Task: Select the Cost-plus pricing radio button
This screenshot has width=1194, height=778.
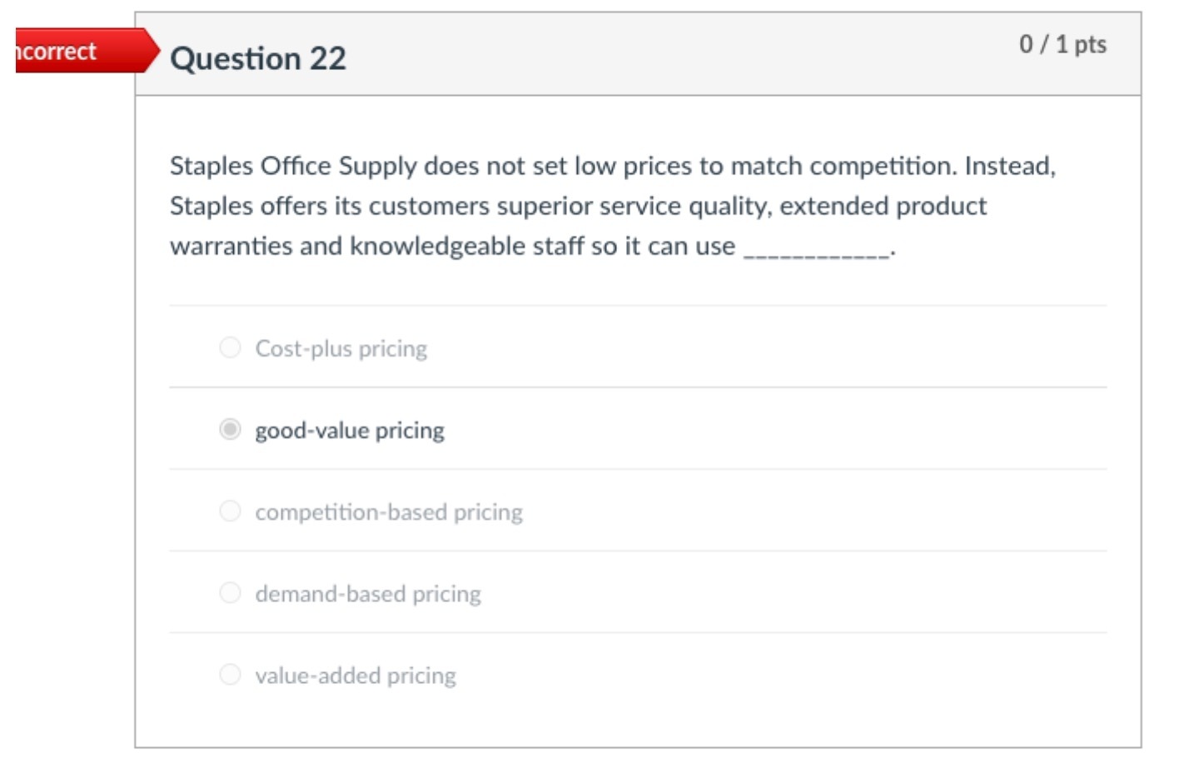Action: pyautogui.click(x=230, y=347)
